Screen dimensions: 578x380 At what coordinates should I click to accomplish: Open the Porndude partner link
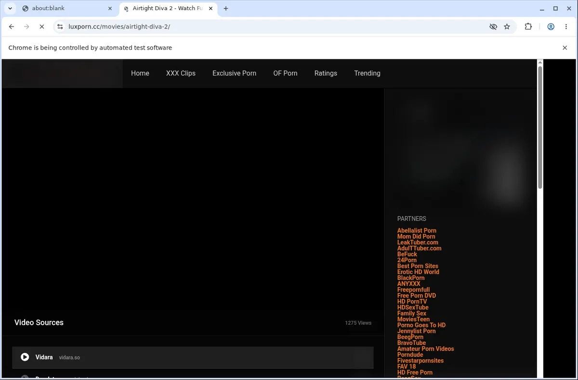pyautogui.click(x=410, y=355)
